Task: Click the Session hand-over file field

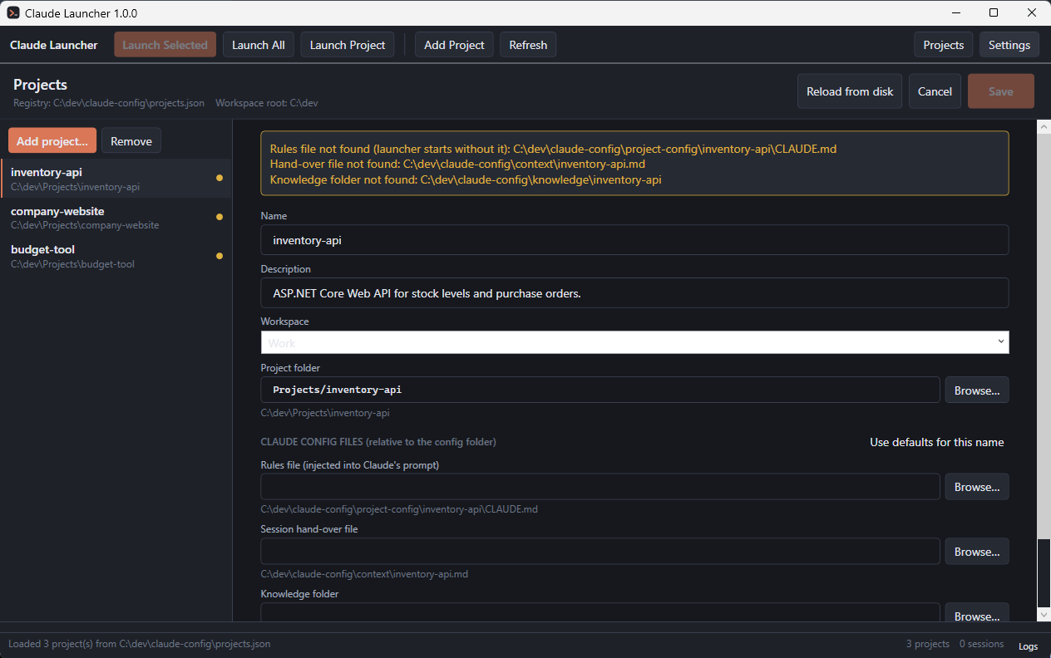Action: click(600, 552)
